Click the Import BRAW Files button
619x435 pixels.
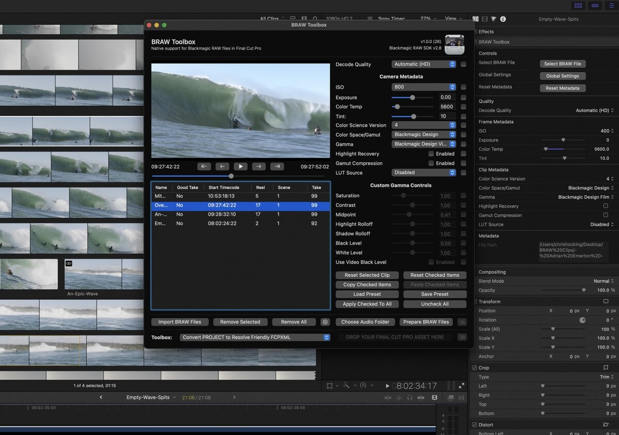coord(180,322)
